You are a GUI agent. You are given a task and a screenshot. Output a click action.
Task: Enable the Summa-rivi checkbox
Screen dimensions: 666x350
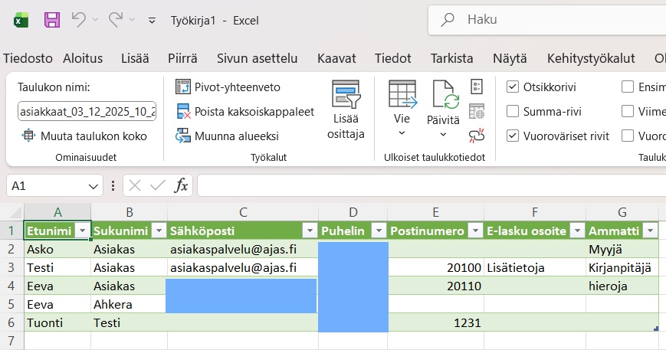point(513,112)
